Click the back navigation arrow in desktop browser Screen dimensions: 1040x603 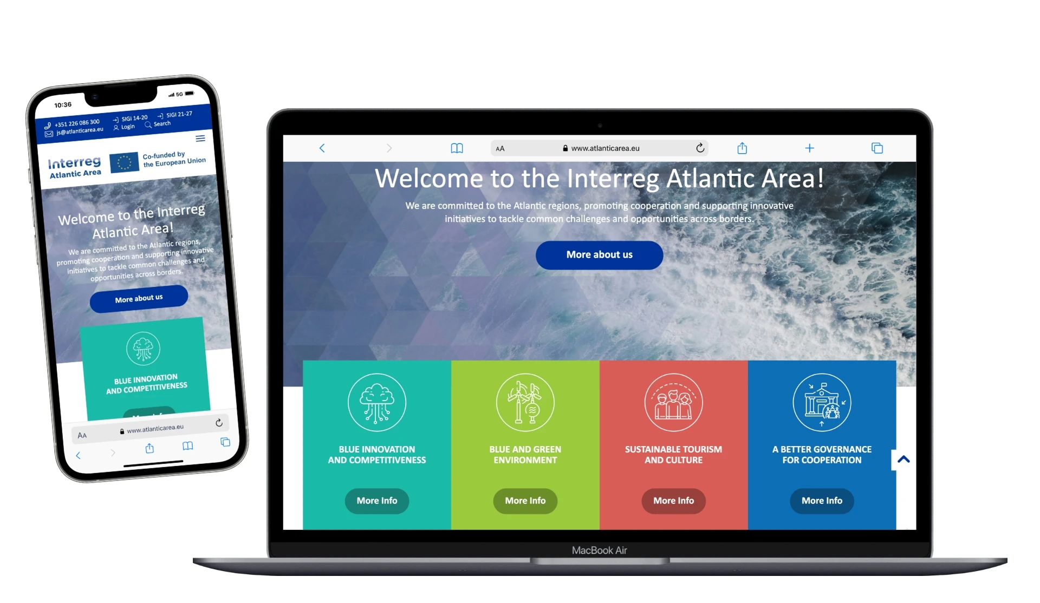321,148
